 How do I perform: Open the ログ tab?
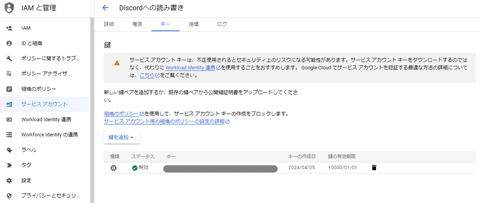coord(222,24)
